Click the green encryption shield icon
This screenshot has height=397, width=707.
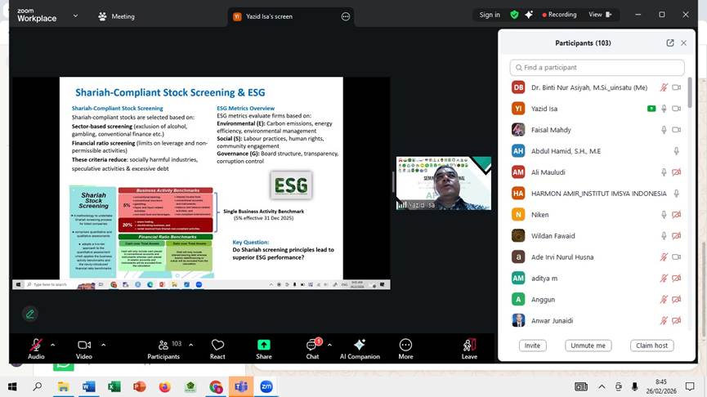click(x=514, y=15)
